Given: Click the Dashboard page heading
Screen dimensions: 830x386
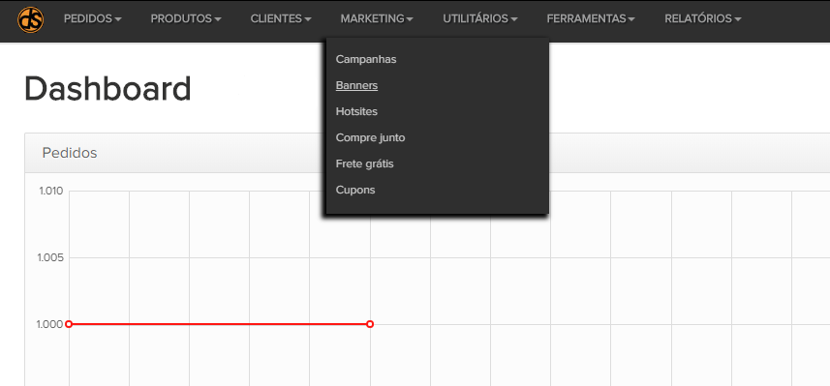Looking at the screenshot, I should 108,89.
